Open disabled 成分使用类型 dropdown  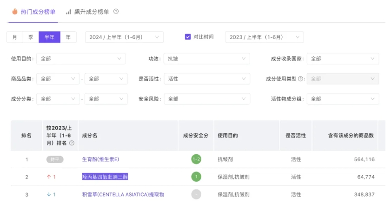click(x=343, y=79)
